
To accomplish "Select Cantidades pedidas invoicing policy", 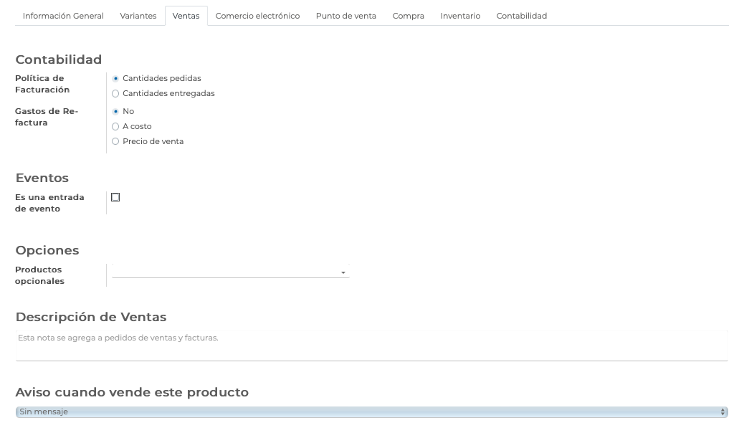I will 115,79.
